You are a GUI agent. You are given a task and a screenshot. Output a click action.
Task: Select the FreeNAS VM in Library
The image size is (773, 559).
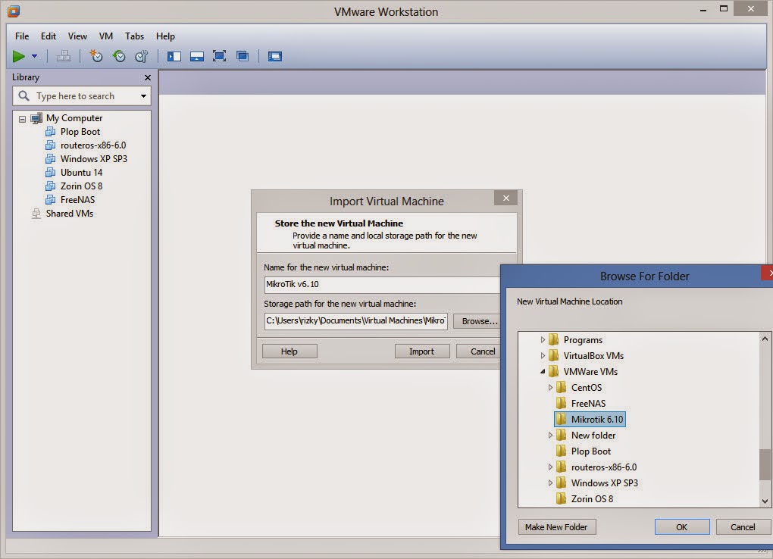click(x=77, y=200)
